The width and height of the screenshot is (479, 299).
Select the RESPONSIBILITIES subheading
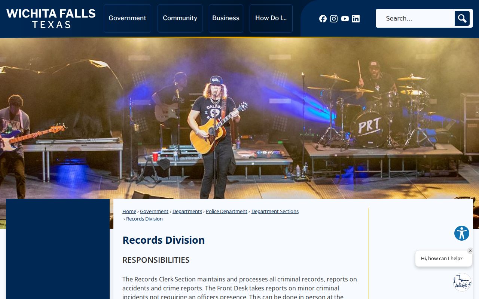click(156, 260)
